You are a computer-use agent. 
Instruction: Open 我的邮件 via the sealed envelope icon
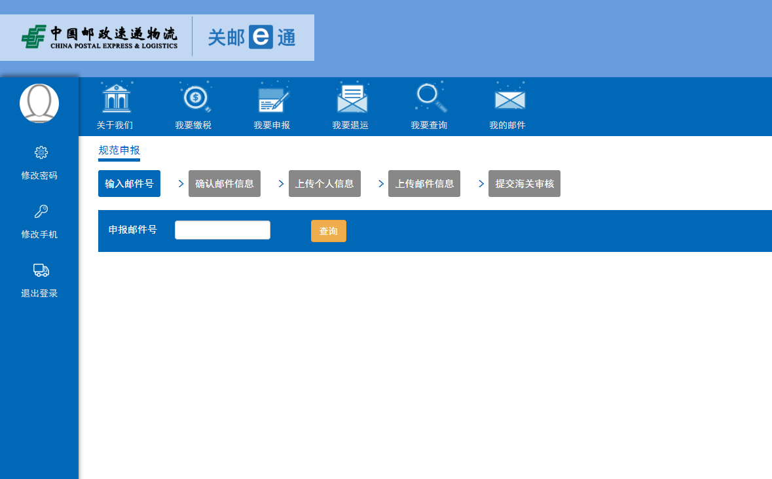(509, 99)
